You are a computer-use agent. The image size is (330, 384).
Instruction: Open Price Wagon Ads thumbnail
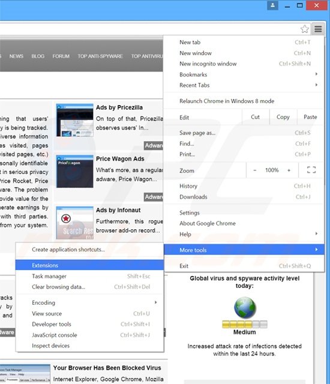tap(74, 172)
